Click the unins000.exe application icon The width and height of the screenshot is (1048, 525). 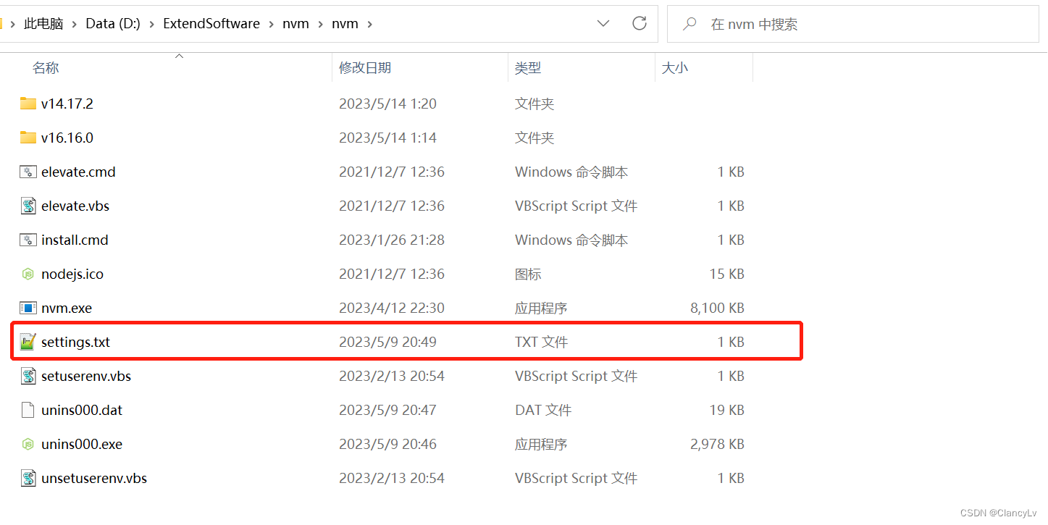pyautogui.click(x=28, y=444)
